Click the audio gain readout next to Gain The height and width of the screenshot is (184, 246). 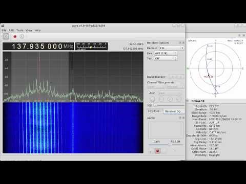pyautogui.click(x=175, y=142)
